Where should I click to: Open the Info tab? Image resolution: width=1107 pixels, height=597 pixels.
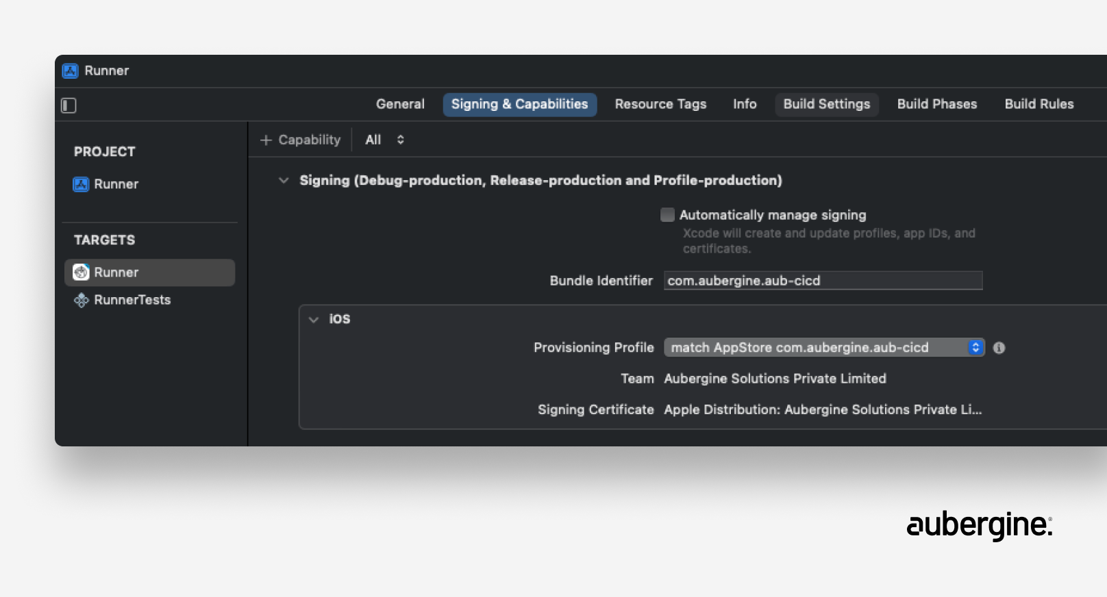tap(745, 104)
